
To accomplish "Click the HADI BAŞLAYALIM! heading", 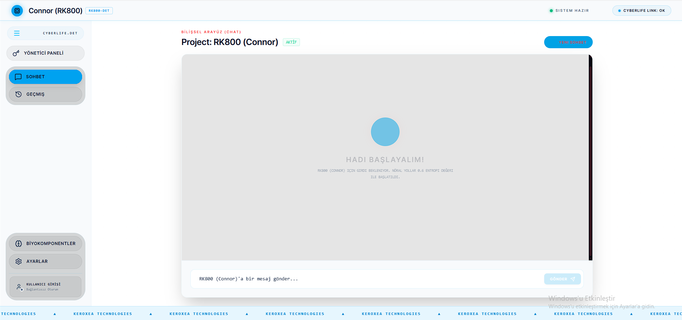I will pos(385,160).
